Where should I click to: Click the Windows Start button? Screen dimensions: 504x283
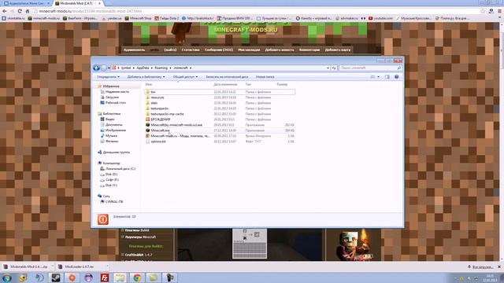tap(7, 277)
